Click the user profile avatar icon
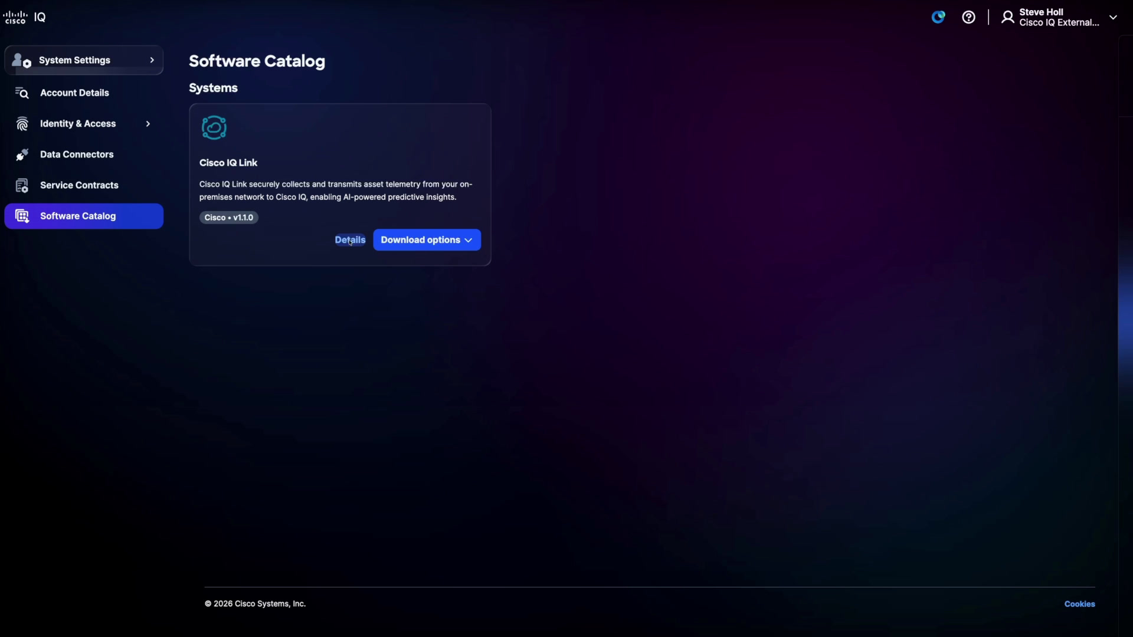The image size is (1133, 637). [x=1008, y=17]
